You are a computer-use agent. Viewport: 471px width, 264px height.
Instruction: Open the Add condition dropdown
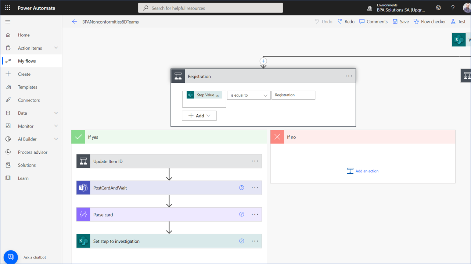(x=199, y=115)
